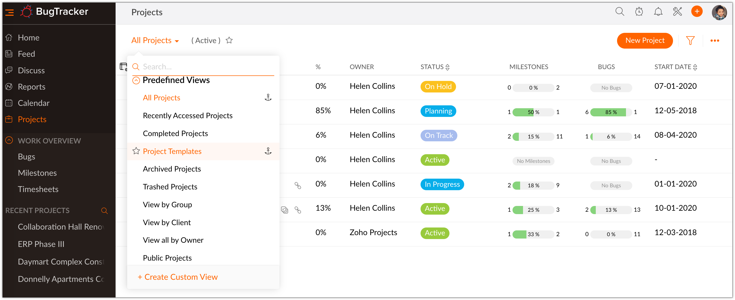The width and height of the screenshot is (735, 300).
Task: Click the hamburger menu beside BugTracker logo
Action: [x=9, y=12]
